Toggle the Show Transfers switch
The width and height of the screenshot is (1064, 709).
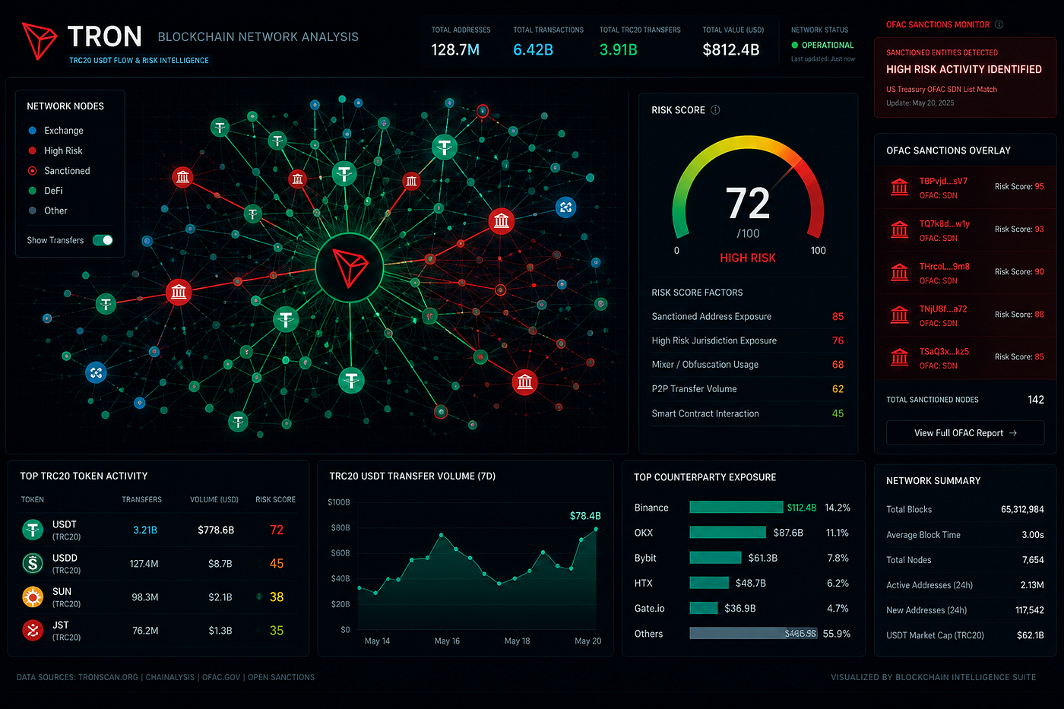click(x=103, y=240)
